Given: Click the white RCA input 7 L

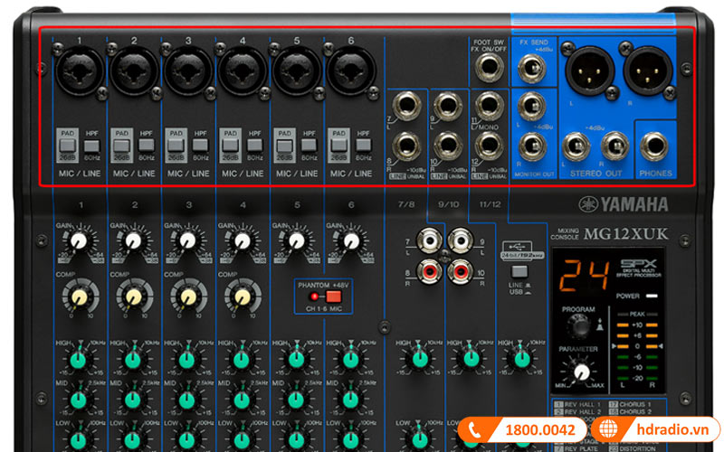Looking at the screenshot, I should click(429, 240).
